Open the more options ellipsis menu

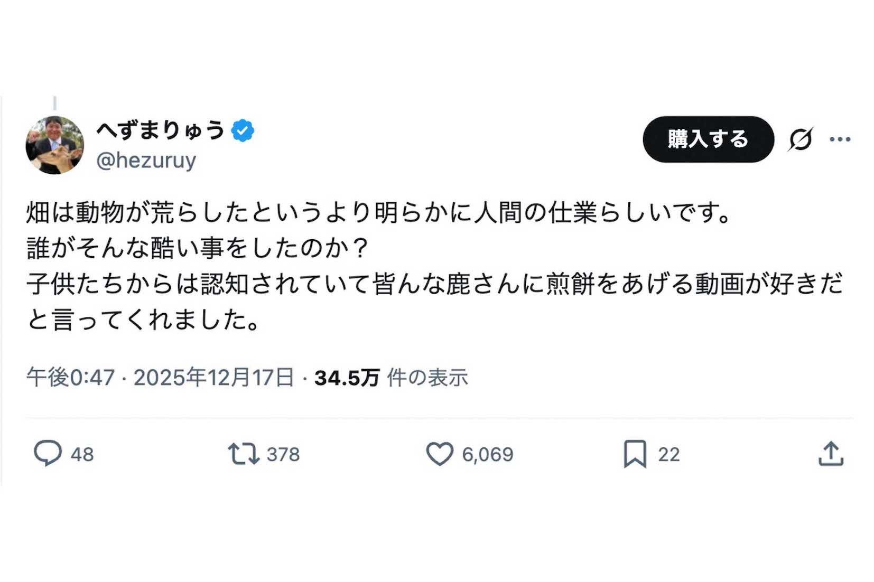(839, 139)
